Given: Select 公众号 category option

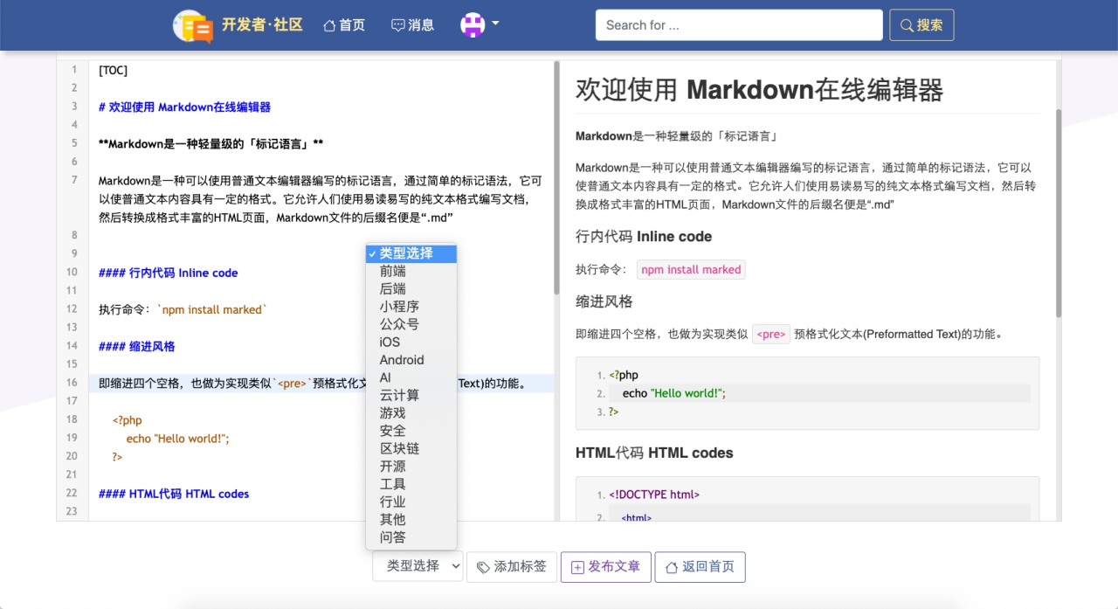Looking at the screenshot, I should [411, 324].
